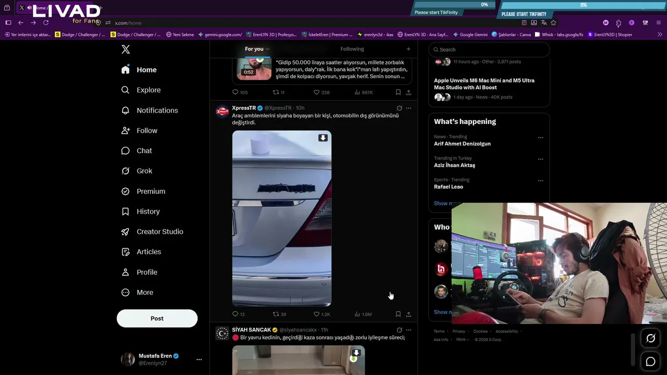Open the Privacy footer link

[x=459, y=331]
